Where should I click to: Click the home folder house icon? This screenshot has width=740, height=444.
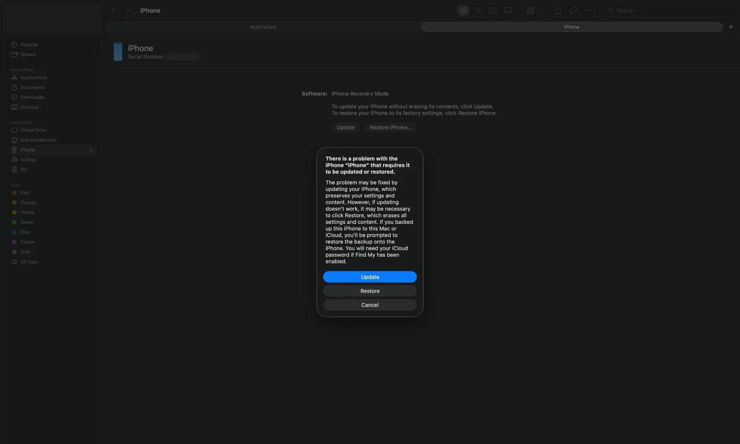[14, 140]
